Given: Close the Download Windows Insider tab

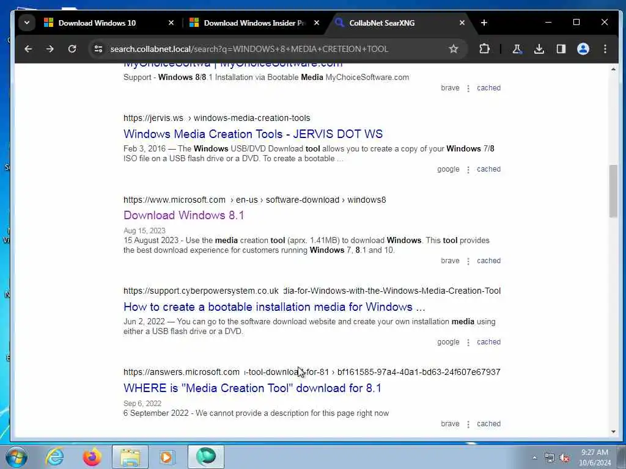Looking at the screenshot, I should (317, 23).
